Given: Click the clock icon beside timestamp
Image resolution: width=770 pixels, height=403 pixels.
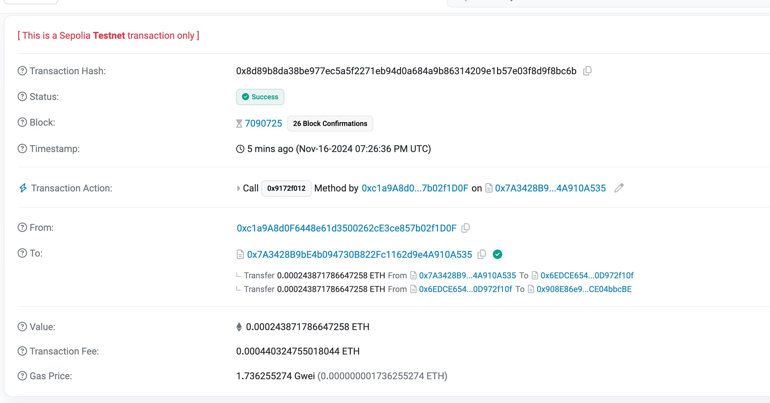Looking at the screenshot, I should click(240, 149).
